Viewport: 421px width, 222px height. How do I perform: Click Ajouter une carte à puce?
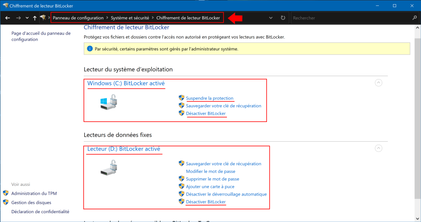(x=210, y=187)
